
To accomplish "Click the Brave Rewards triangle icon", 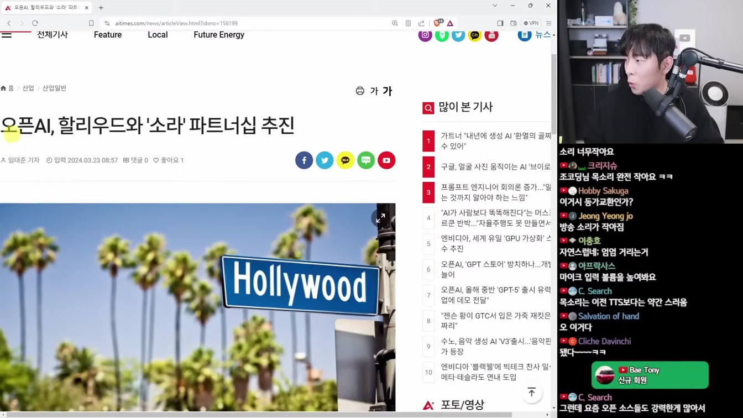I will click(450, 23).
